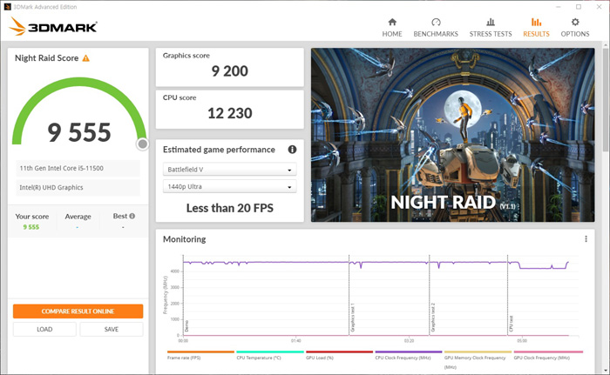Click the Graphics test 2 timeline marker

click(x=432, y=318)
